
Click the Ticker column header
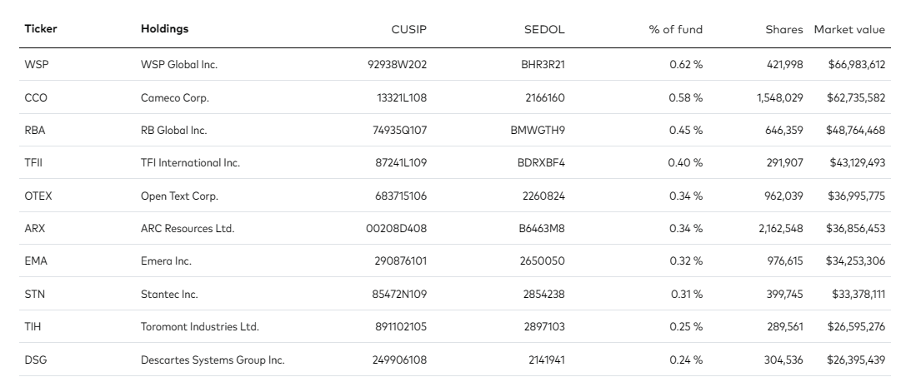pyautogui.click(x=41, y=29)
